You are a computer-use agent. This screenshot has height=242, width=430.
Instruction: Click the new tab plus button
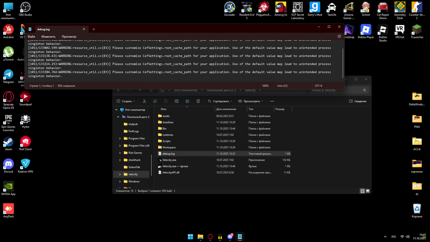[x=93, y=29]
